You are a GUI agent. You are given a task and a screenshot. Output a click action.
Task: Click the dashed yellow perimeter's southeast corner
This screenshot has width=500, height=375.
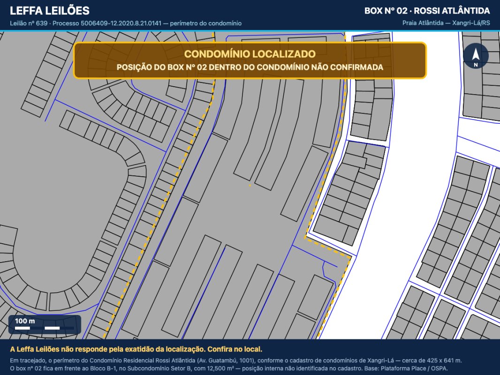coord(351,256)
